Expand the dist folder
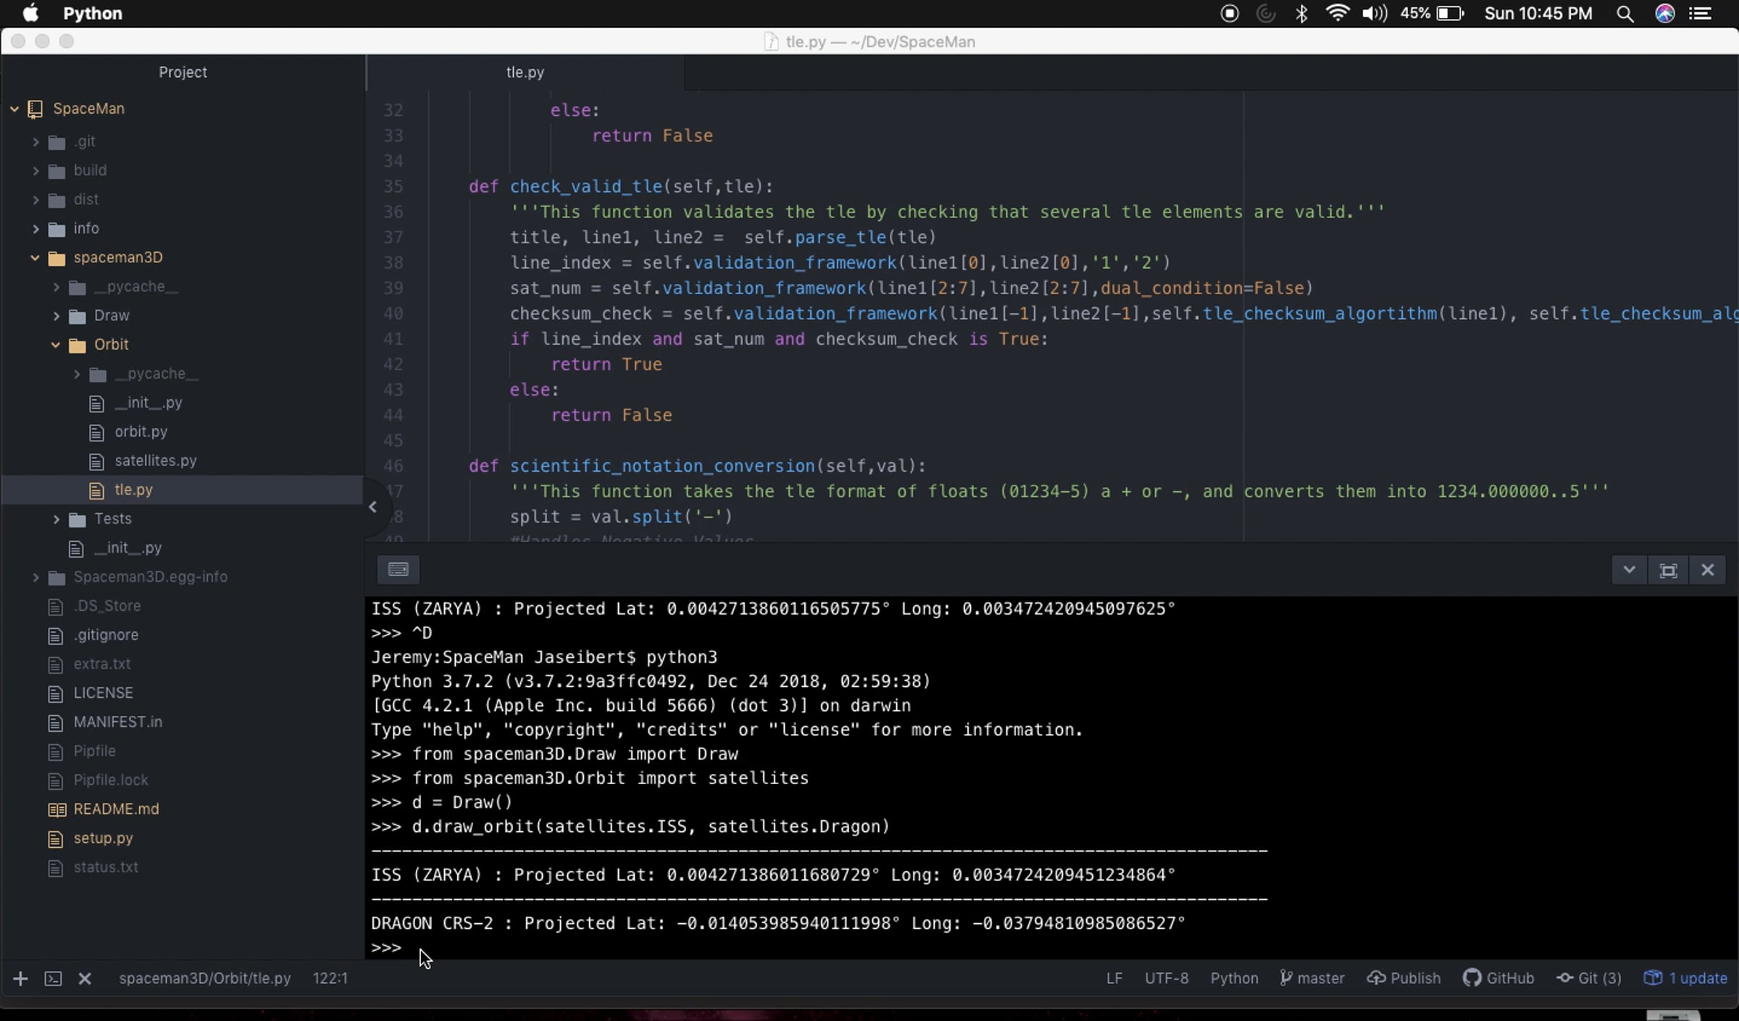 (x=36, y=199)
